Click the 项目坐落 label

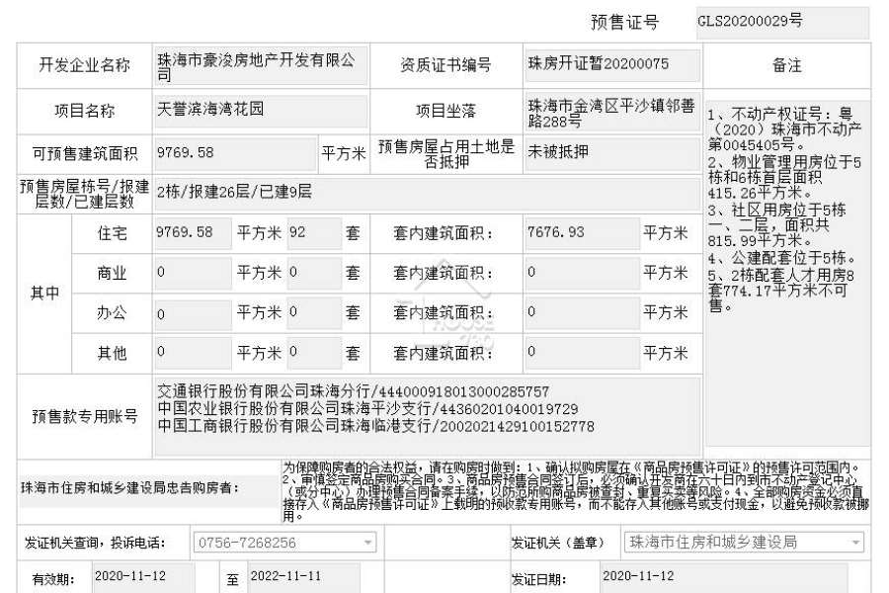pyautogui.click(x=445, y=111)
